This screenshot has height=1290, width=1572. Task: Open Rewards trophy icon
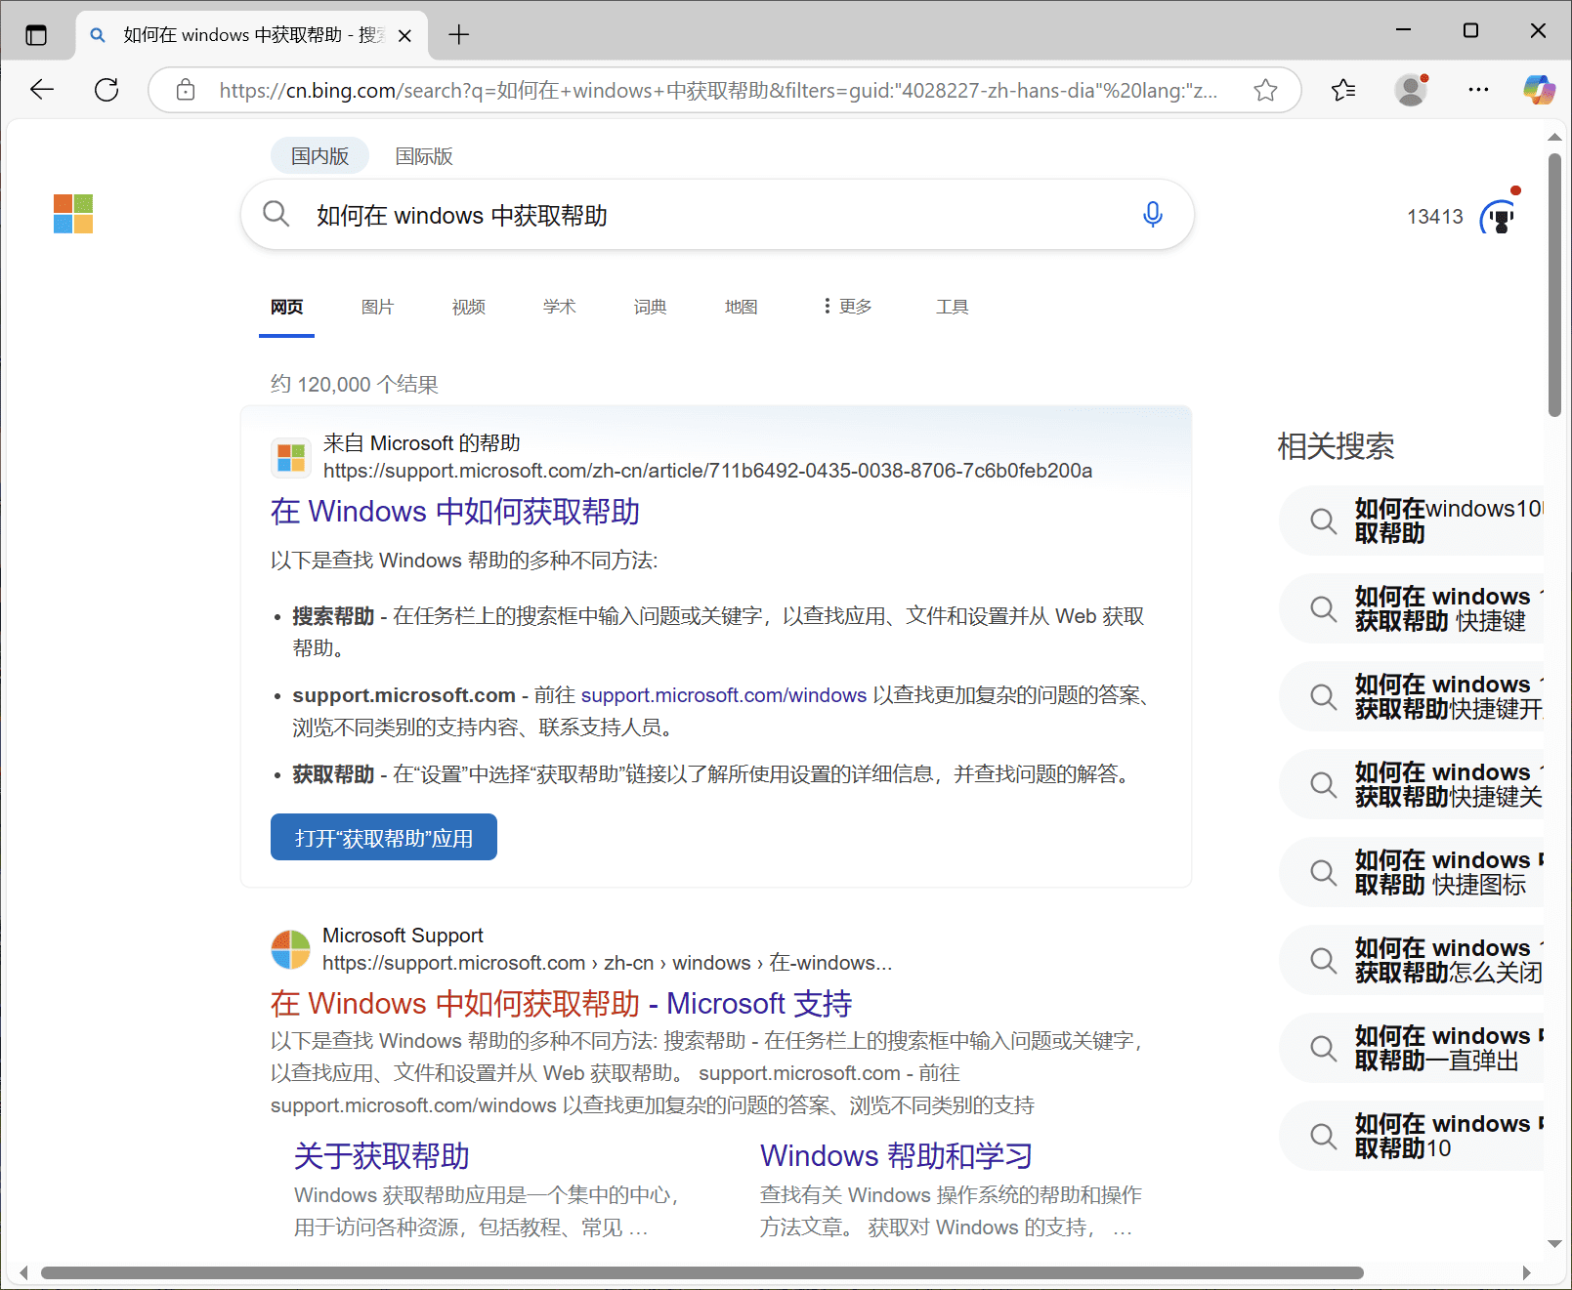(1500, 217)
